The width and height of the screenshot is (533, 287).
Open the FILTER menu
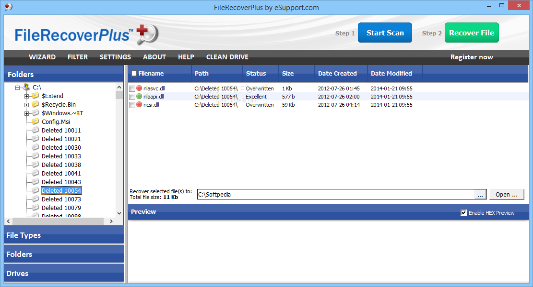pyautogui.click(x=78, y=57)
